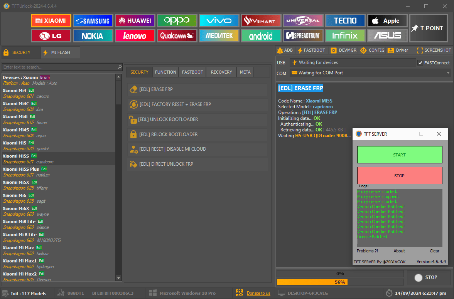Open the RECOVERY operations tab
Image resolution: width=454 pixels, height=299 pixels.
(221, 72)
